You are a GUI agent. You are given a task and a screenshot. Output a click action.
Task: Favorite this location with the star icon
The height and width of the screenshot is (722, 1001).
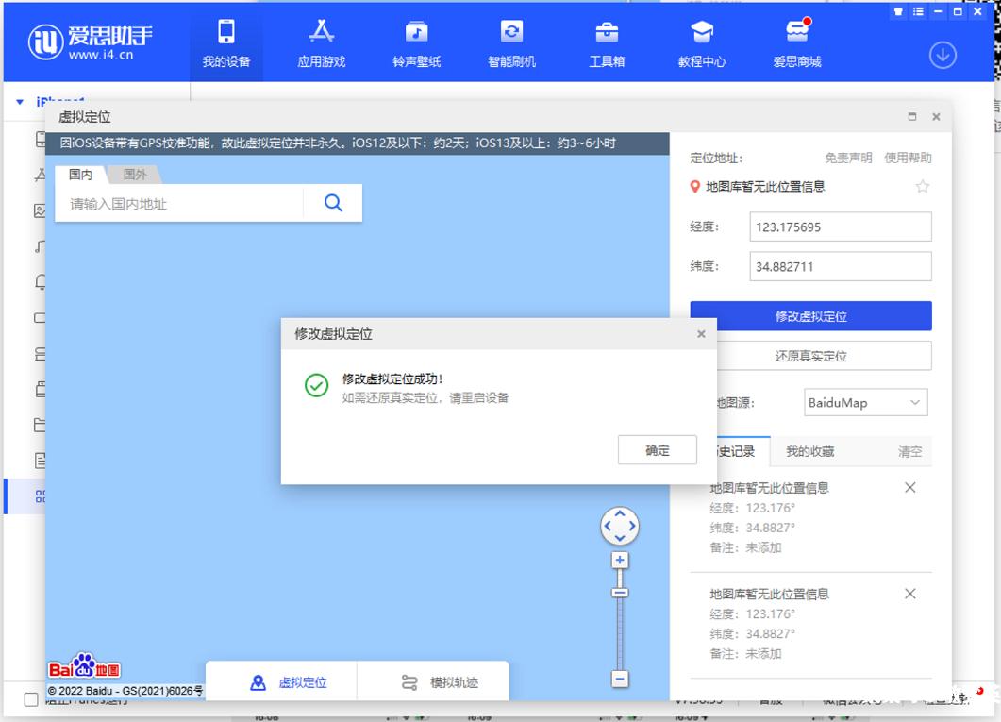pyautogui.click(x=922, y=187)
